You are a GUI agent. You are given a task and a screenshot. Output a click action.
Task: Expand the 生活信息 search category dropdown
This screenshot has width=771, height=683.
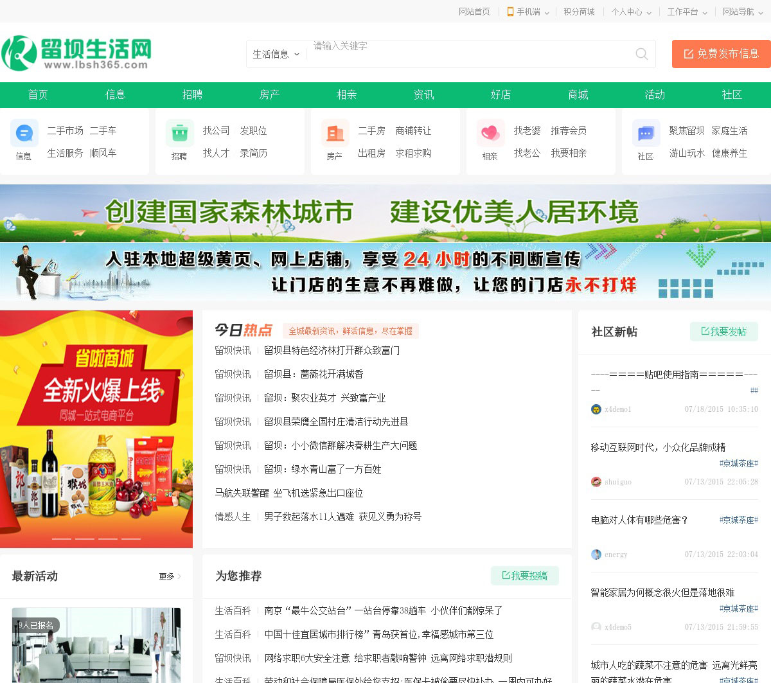[x=276, y=54]
